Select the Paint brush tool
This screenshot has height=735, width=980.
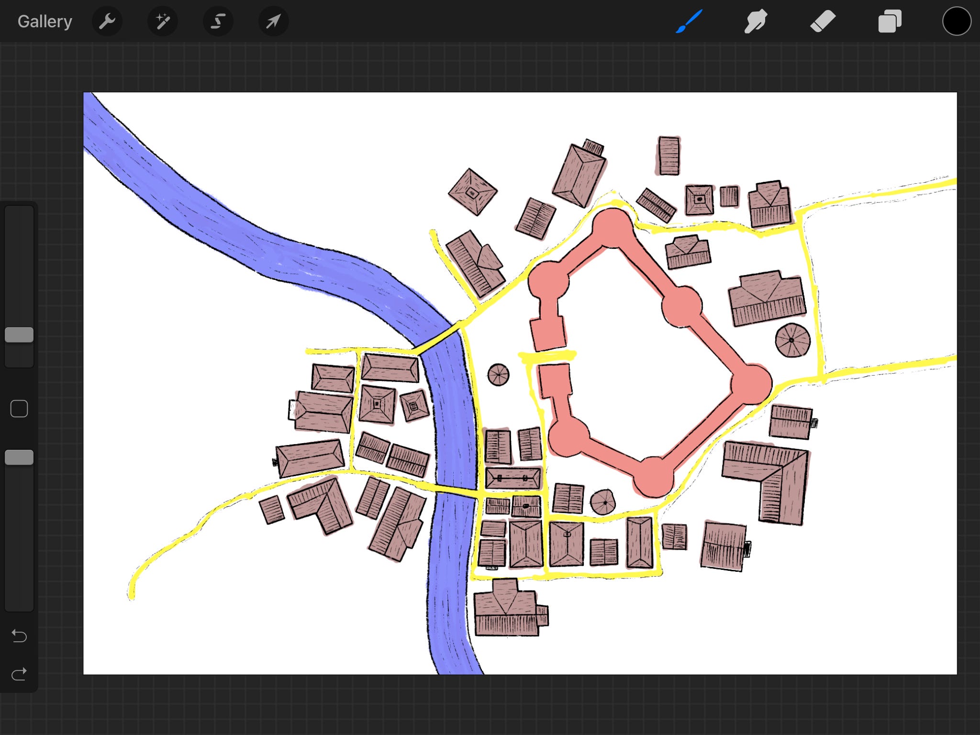(689, 22)
